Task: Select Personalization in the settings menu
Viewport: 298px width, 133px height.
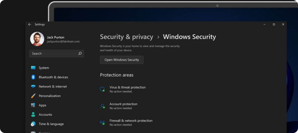Action: pyautogui.click(x=49, y=96)
